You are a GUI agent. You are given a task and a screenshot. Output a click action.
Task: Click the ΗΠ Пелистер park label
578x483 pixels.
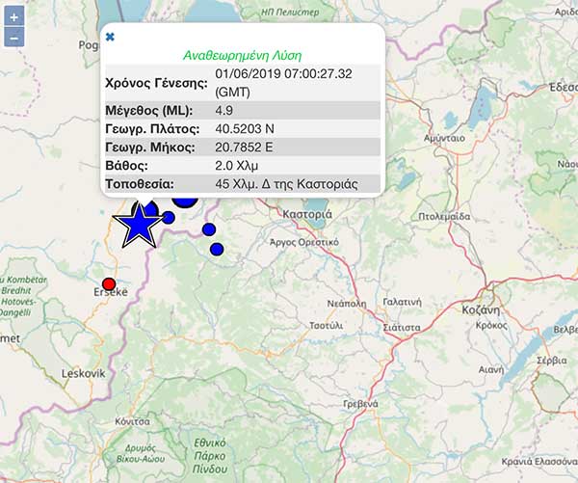[x=290, y=13]
